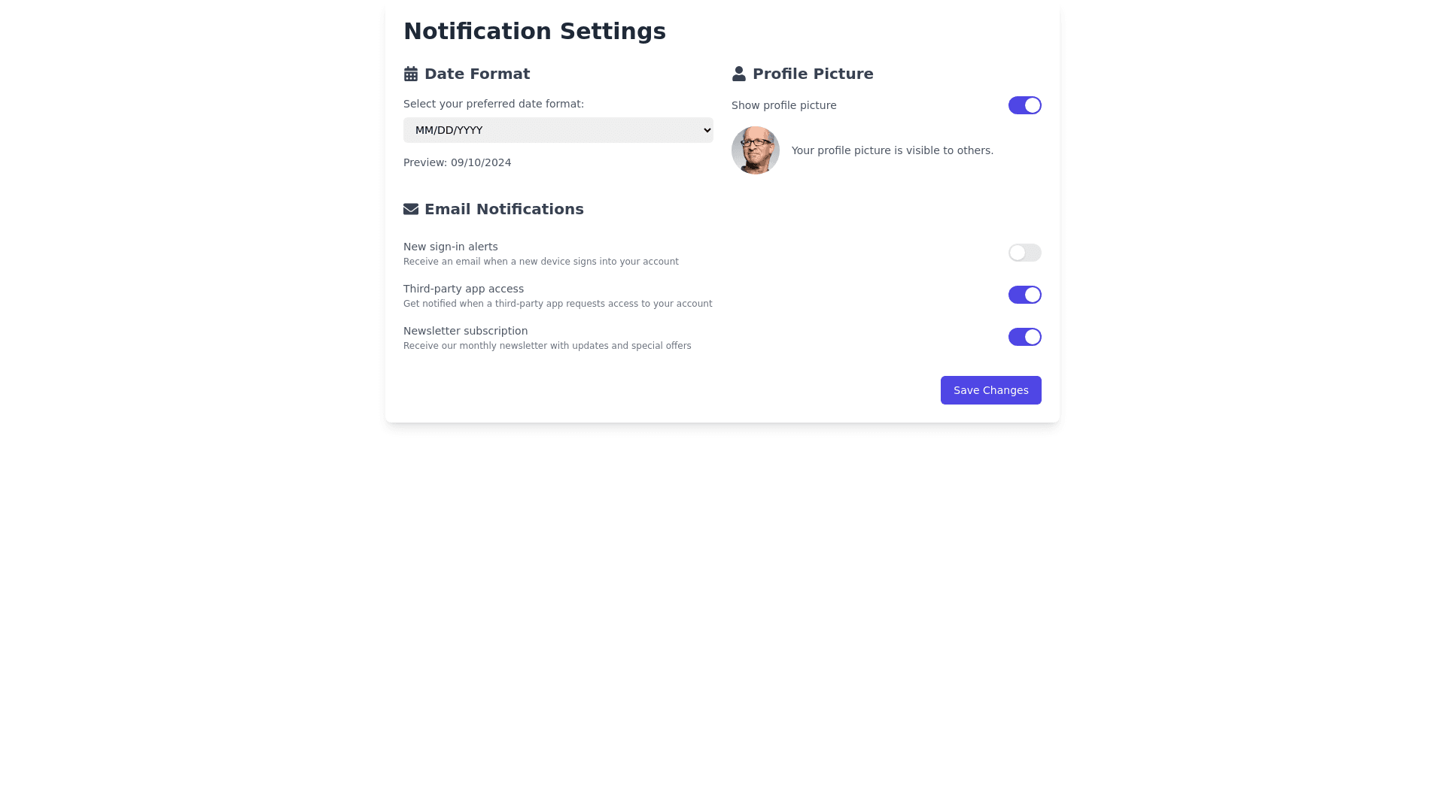
Task: Click the profile picture avatar thumbnail
Action: point(756,150)
